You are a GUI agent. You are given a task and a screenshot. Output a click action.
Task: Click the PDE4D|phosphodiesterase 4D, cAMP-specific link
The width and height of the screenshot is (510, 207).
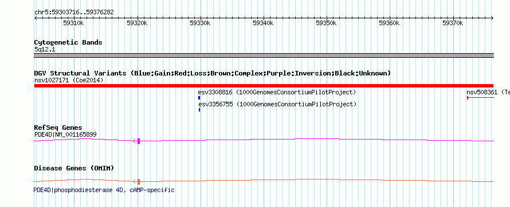[104, 190]
